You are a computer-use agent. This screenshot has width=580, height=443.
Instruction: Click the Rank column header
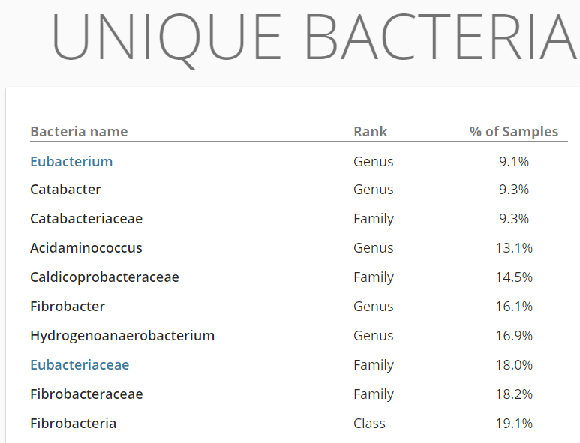click(x=370, y=132)
